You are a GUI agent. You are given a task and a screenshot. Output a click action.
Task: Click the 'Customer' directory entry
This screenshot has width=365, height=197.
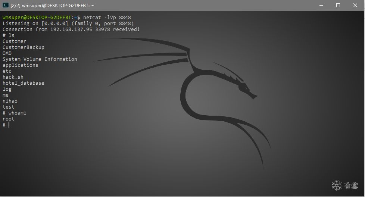coord(15,41)
